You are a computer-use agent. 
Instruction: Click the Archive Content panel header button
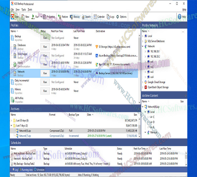point(185,95)
